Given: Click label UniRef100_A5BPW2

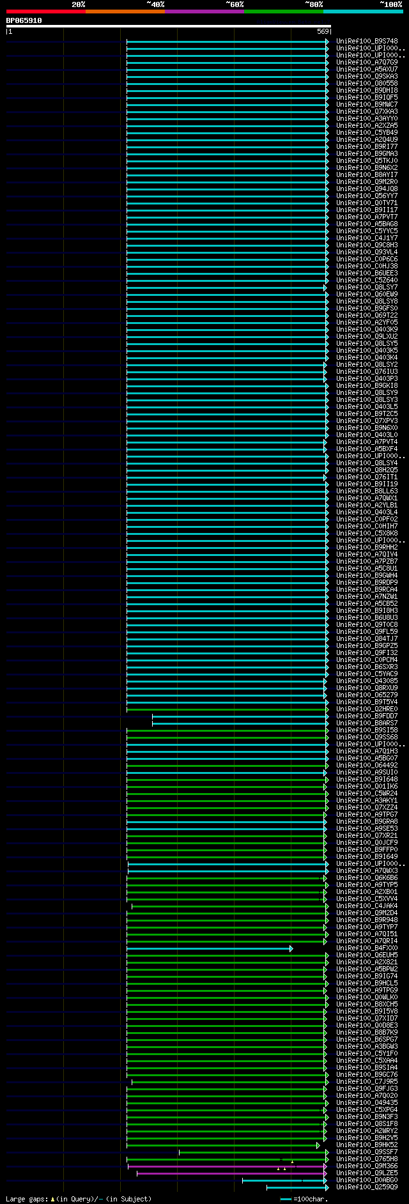Looking at the screenshot, I should click(x=367, y=969).
